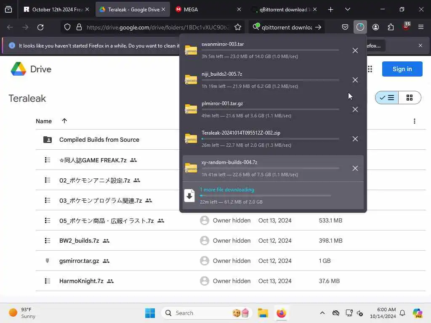Viewport: 431px width, 323px height.
Task: Click the xy-random-builds-004.7z archive folder icon
Action: coord(191,168)
